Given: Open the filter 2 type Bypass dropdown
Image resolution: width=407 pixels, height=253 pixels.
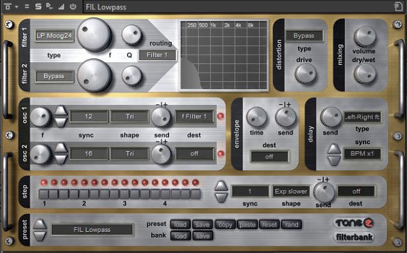Looking at the screenshot, I should [x=54, y=76].
